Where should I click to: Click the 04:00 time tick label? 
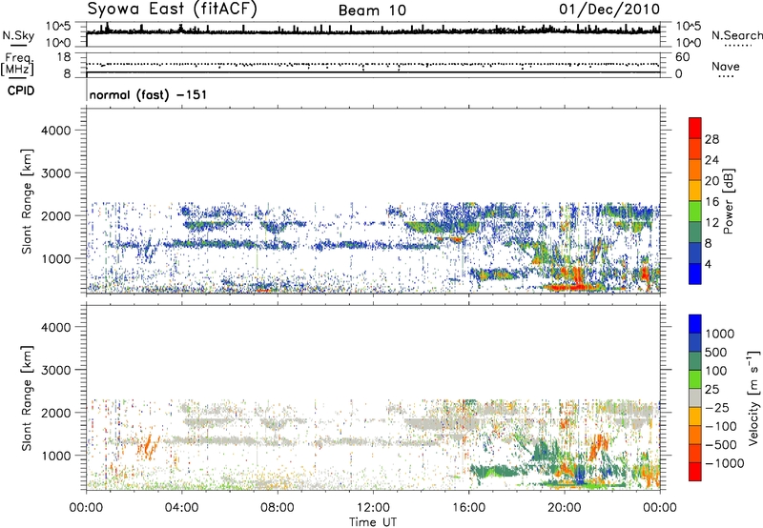(x=182, y=508)
